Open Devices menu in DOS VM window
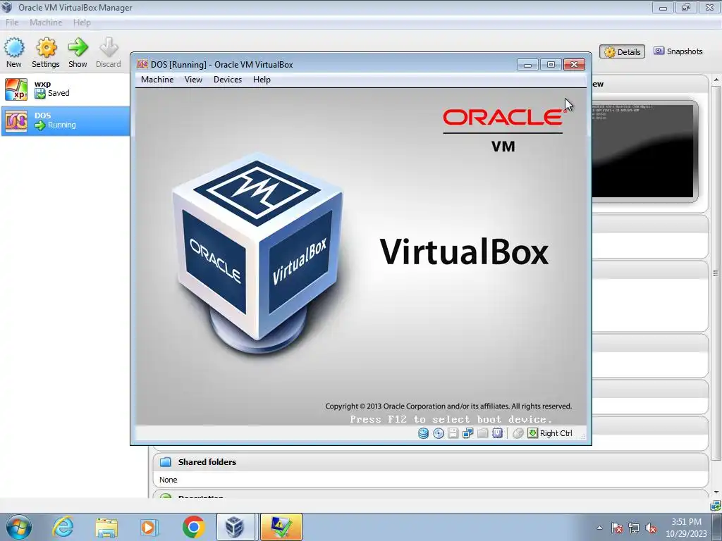722x541 pixels. 228,80
